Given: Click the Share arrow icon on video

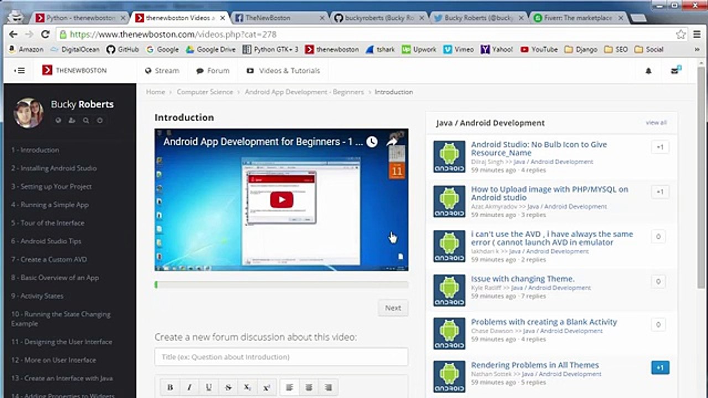Looking at the screenshot, I should (x=392, y=142).
